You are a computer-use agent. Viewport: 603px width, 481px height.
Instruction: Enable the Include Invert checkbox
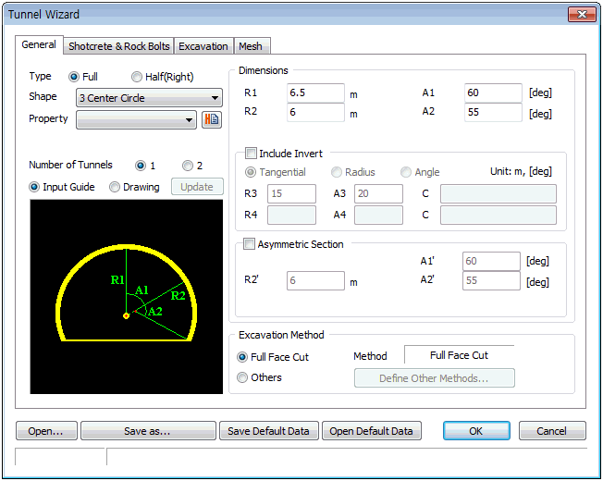click(252, 154)
